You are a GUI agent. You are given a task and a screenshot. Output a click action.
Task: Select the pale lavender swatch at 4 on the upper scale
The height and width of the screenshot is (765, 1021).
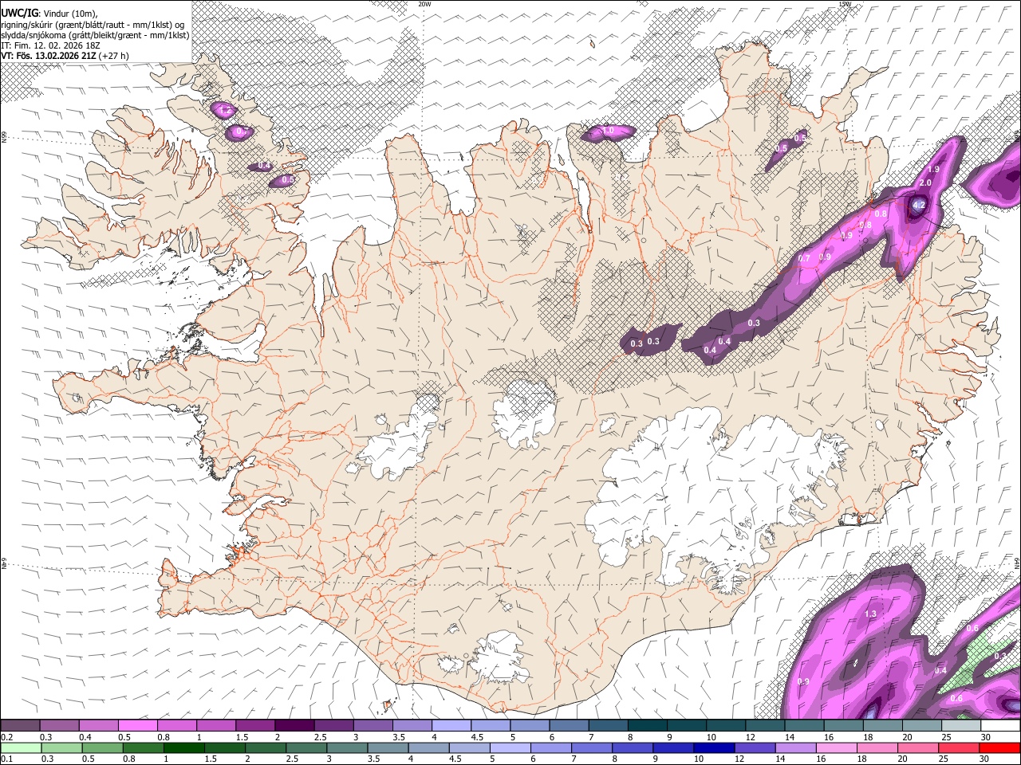coord(451,726)
